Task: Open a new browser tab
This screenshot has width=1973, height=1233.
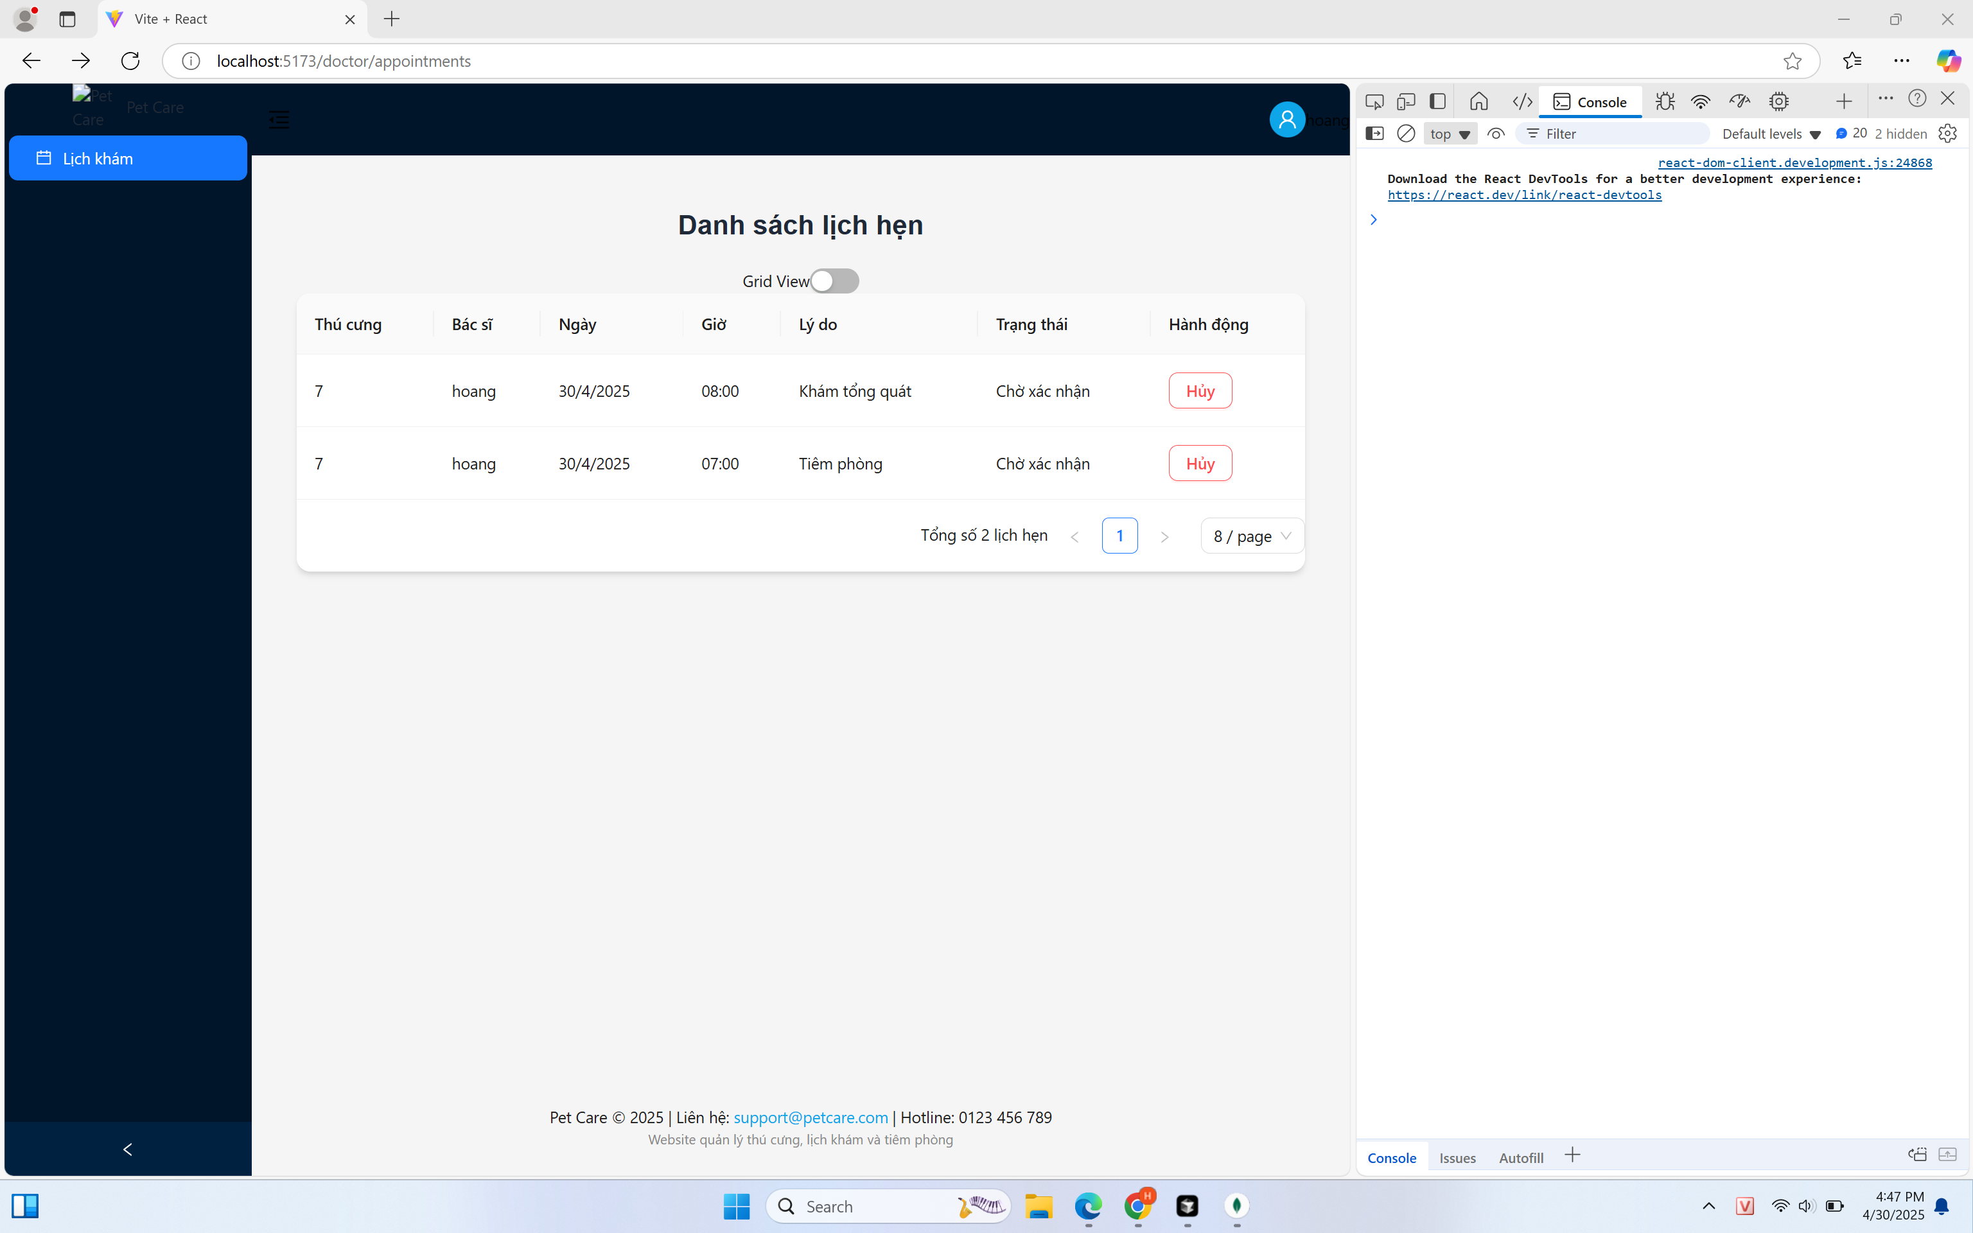Action: pyautogui.click(x=391, y=19)
